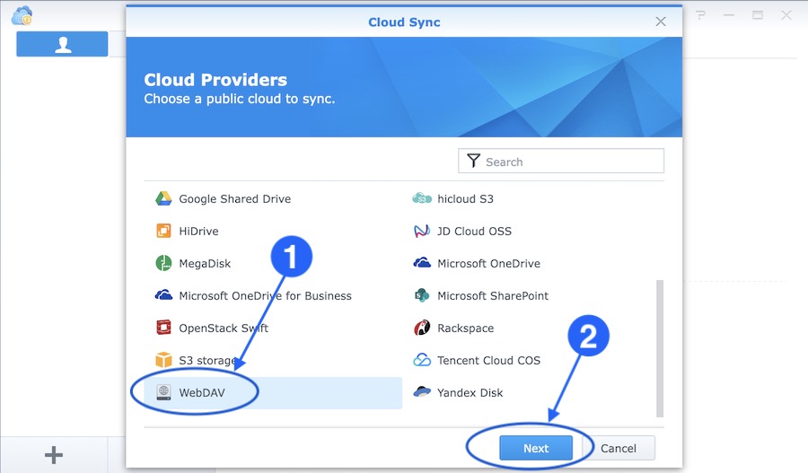
Task: Click the Rackspace icon
Action: (422, 328)
